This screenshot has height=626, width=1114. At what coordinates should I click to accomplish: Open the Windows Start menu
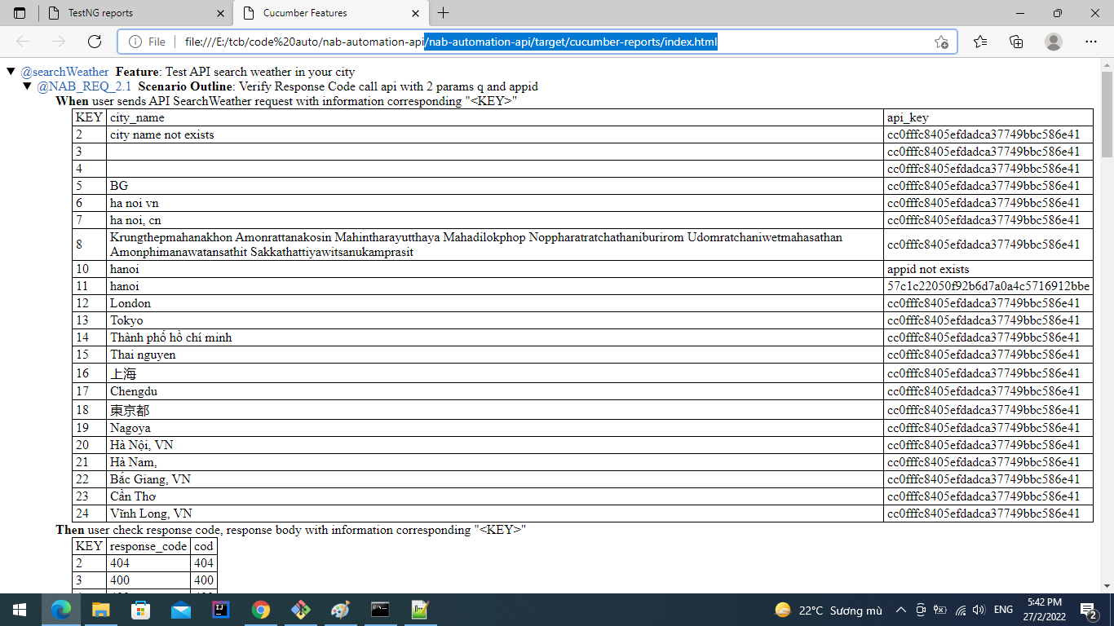click(20, 610)
